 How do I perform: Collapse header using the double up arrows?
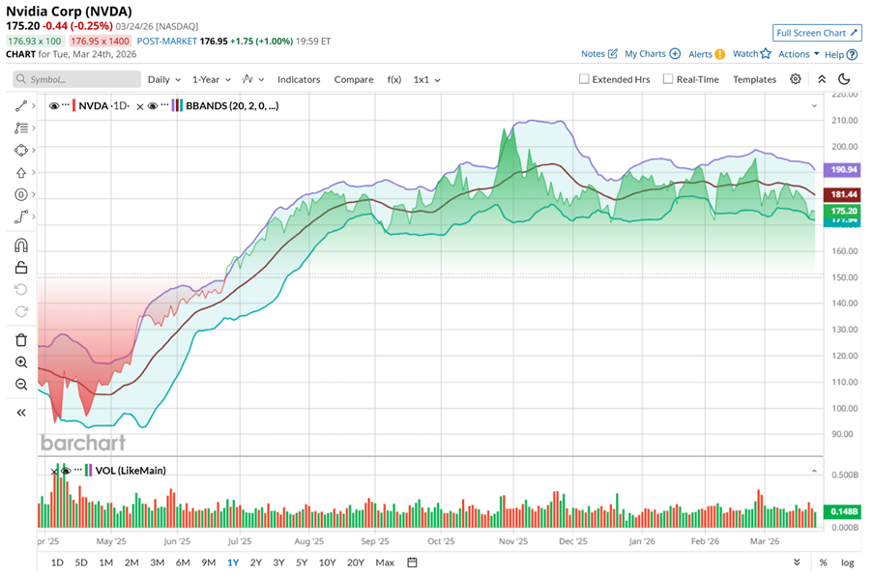(822, 79)
